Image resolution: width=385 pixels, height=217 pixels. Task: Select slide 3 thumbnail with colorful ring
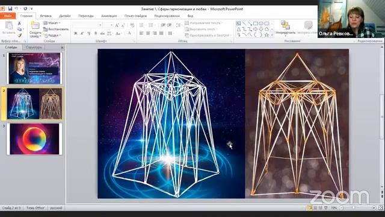34,139
